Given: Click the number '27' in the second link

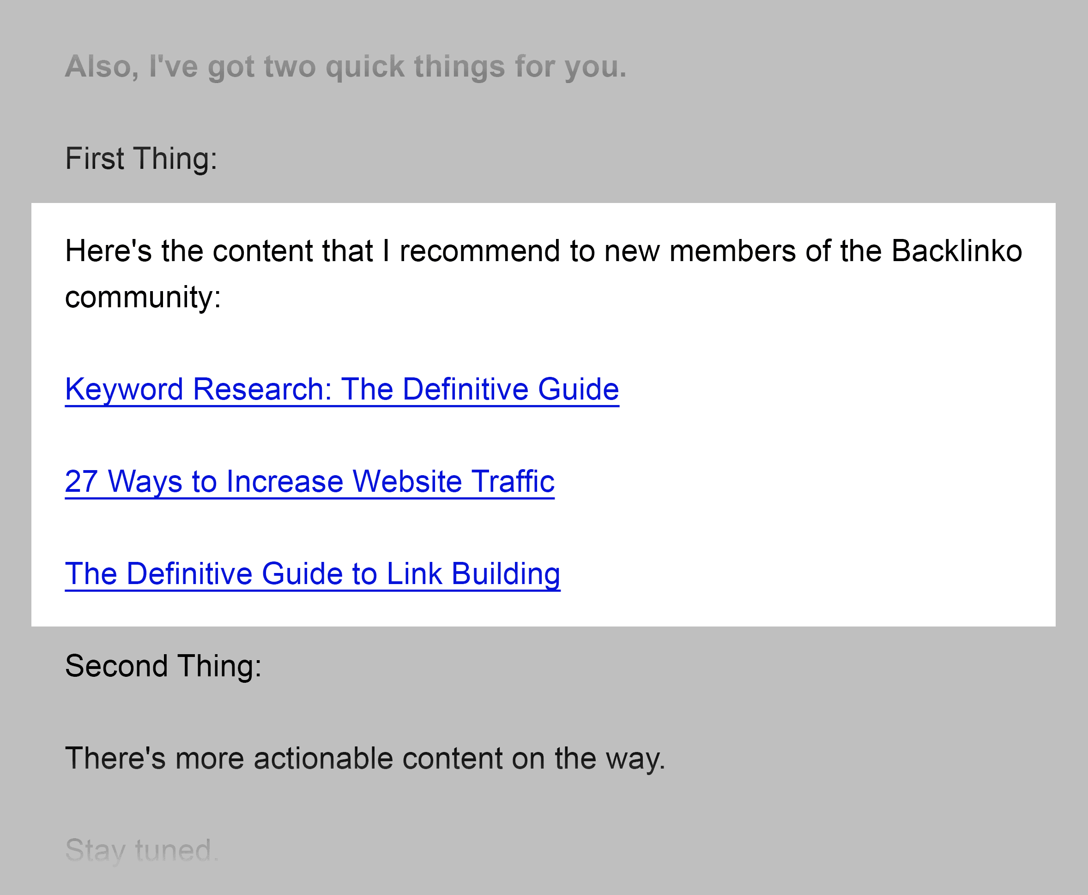Looking at the screenshot, I should pos(81,482).
